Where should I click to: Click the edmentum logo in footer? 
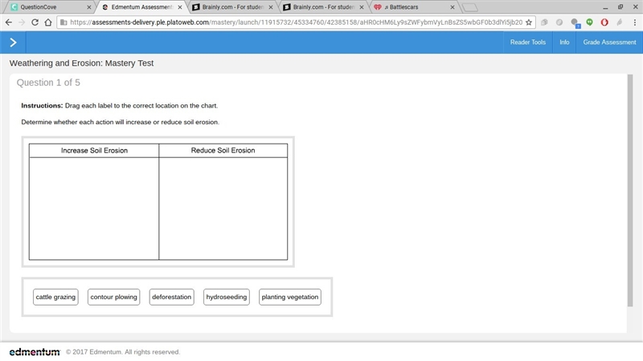tap(35, 352)
